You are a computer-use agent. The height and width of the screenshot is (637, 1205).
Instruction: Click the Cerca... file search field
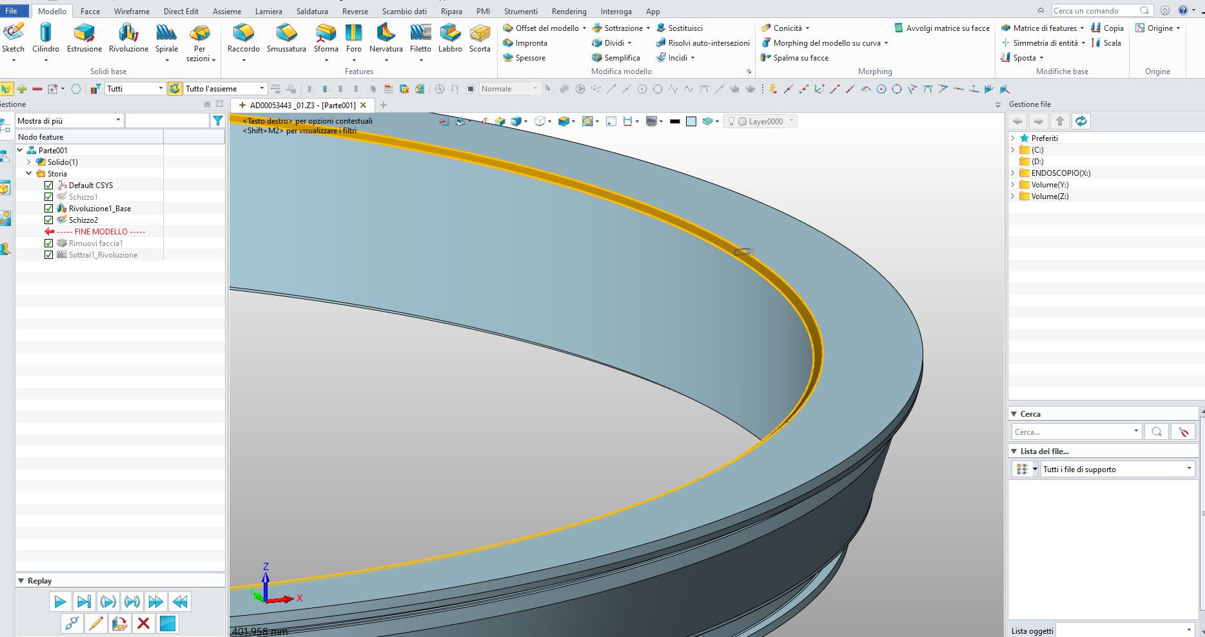[x=1075, y=432]
